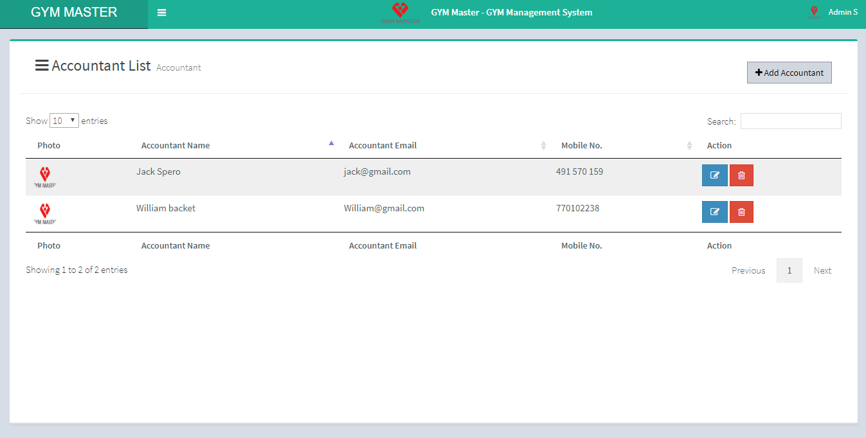Viewport: 866px width, 438px height.
Task: Click the list icon beside Accountant List
Action: point(42,66)
